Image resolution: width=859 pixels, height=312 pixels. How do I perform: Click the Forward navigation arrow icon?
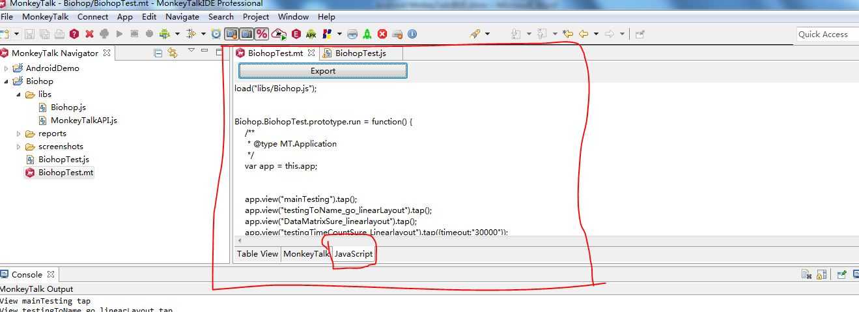click(610, 34)
